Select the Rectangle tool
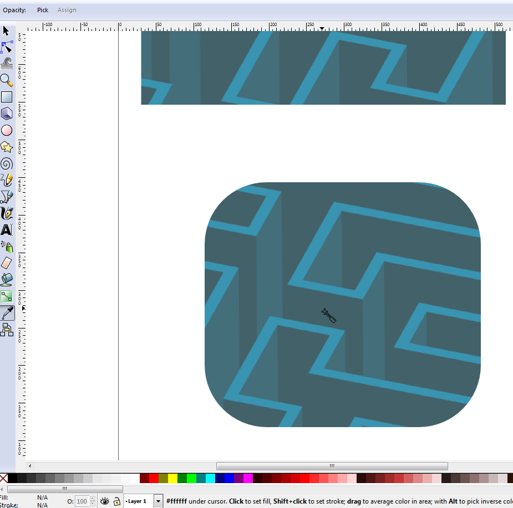The image size is (513, 508). point(7,97)
